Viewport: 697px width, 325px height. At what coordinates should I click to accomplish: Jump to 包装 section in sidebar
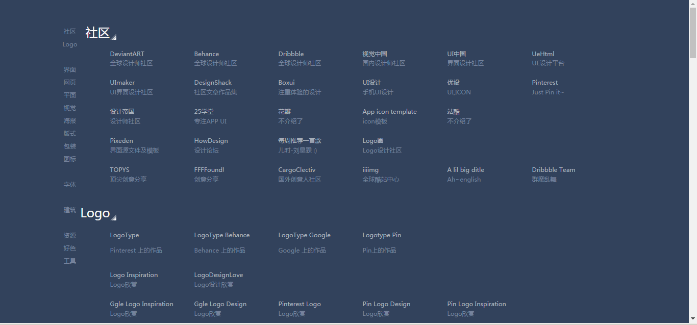pos(70,146)
